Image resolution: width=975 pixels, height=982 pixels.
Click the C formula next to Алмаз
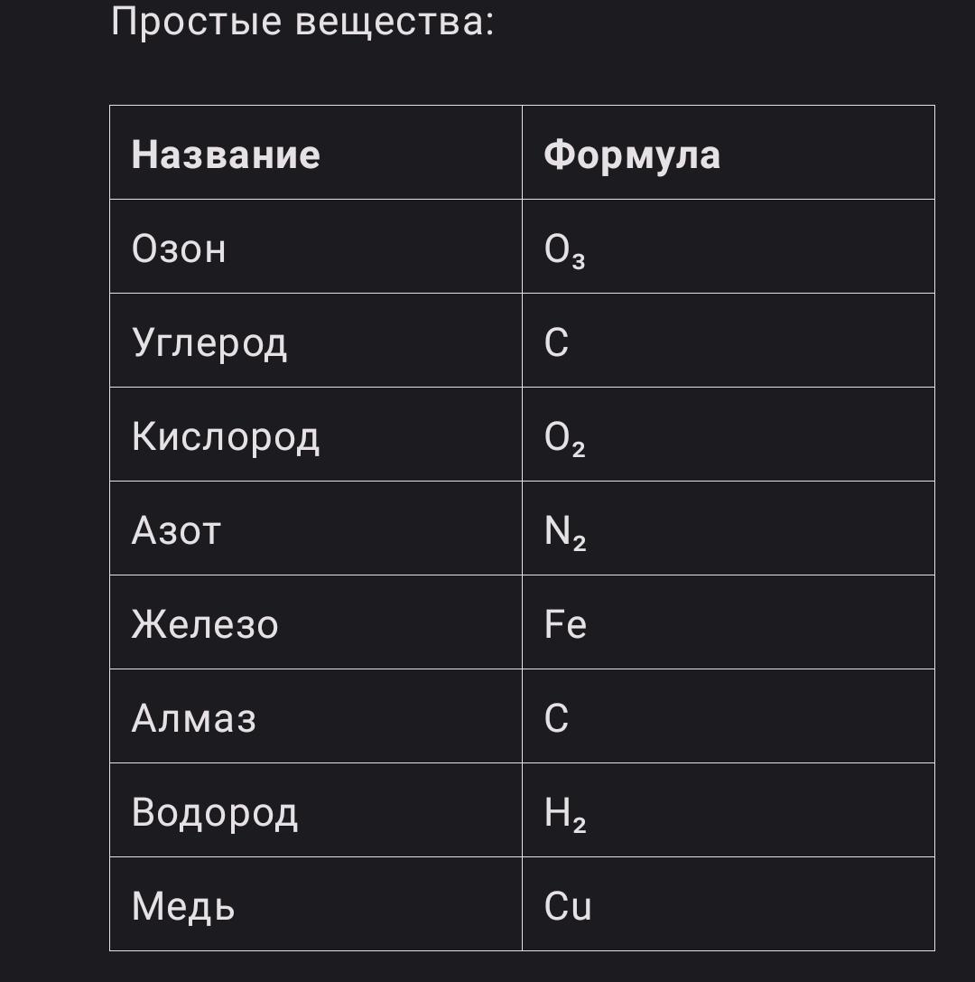pyautogui.click(x=729, y=715)
